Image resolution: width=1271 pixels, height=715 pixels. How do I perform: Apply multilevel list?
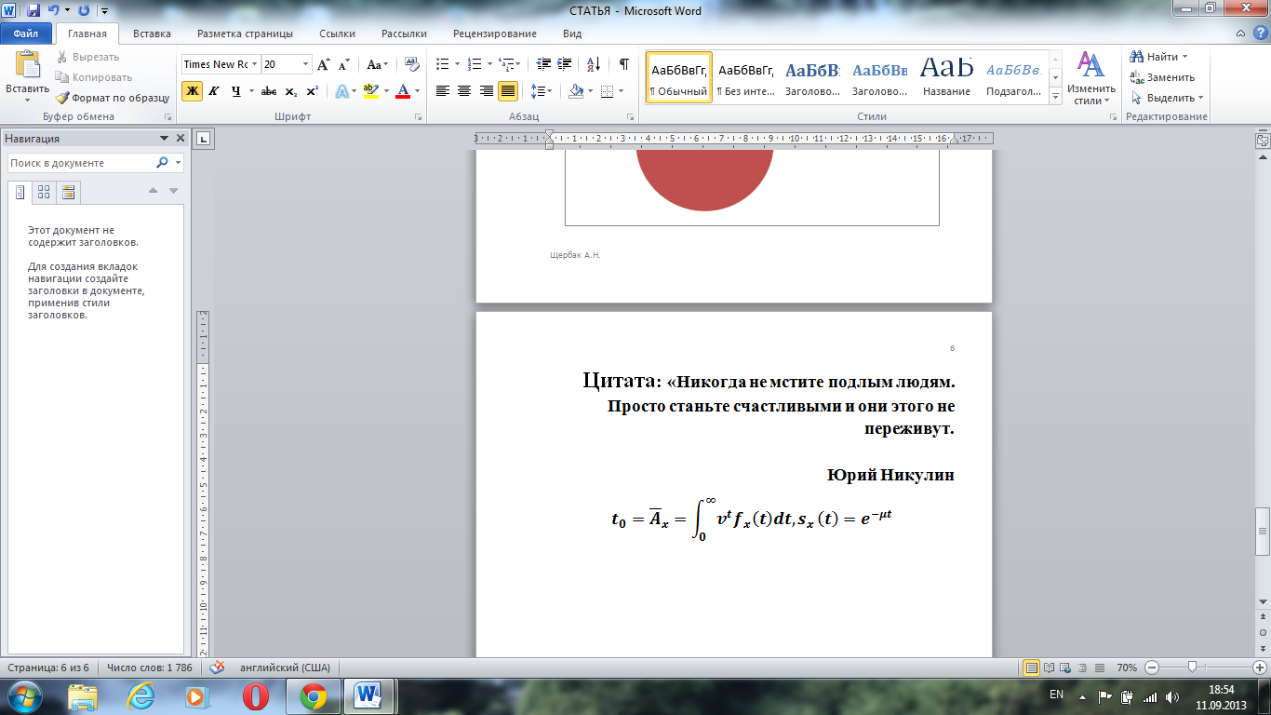point(505,64)
